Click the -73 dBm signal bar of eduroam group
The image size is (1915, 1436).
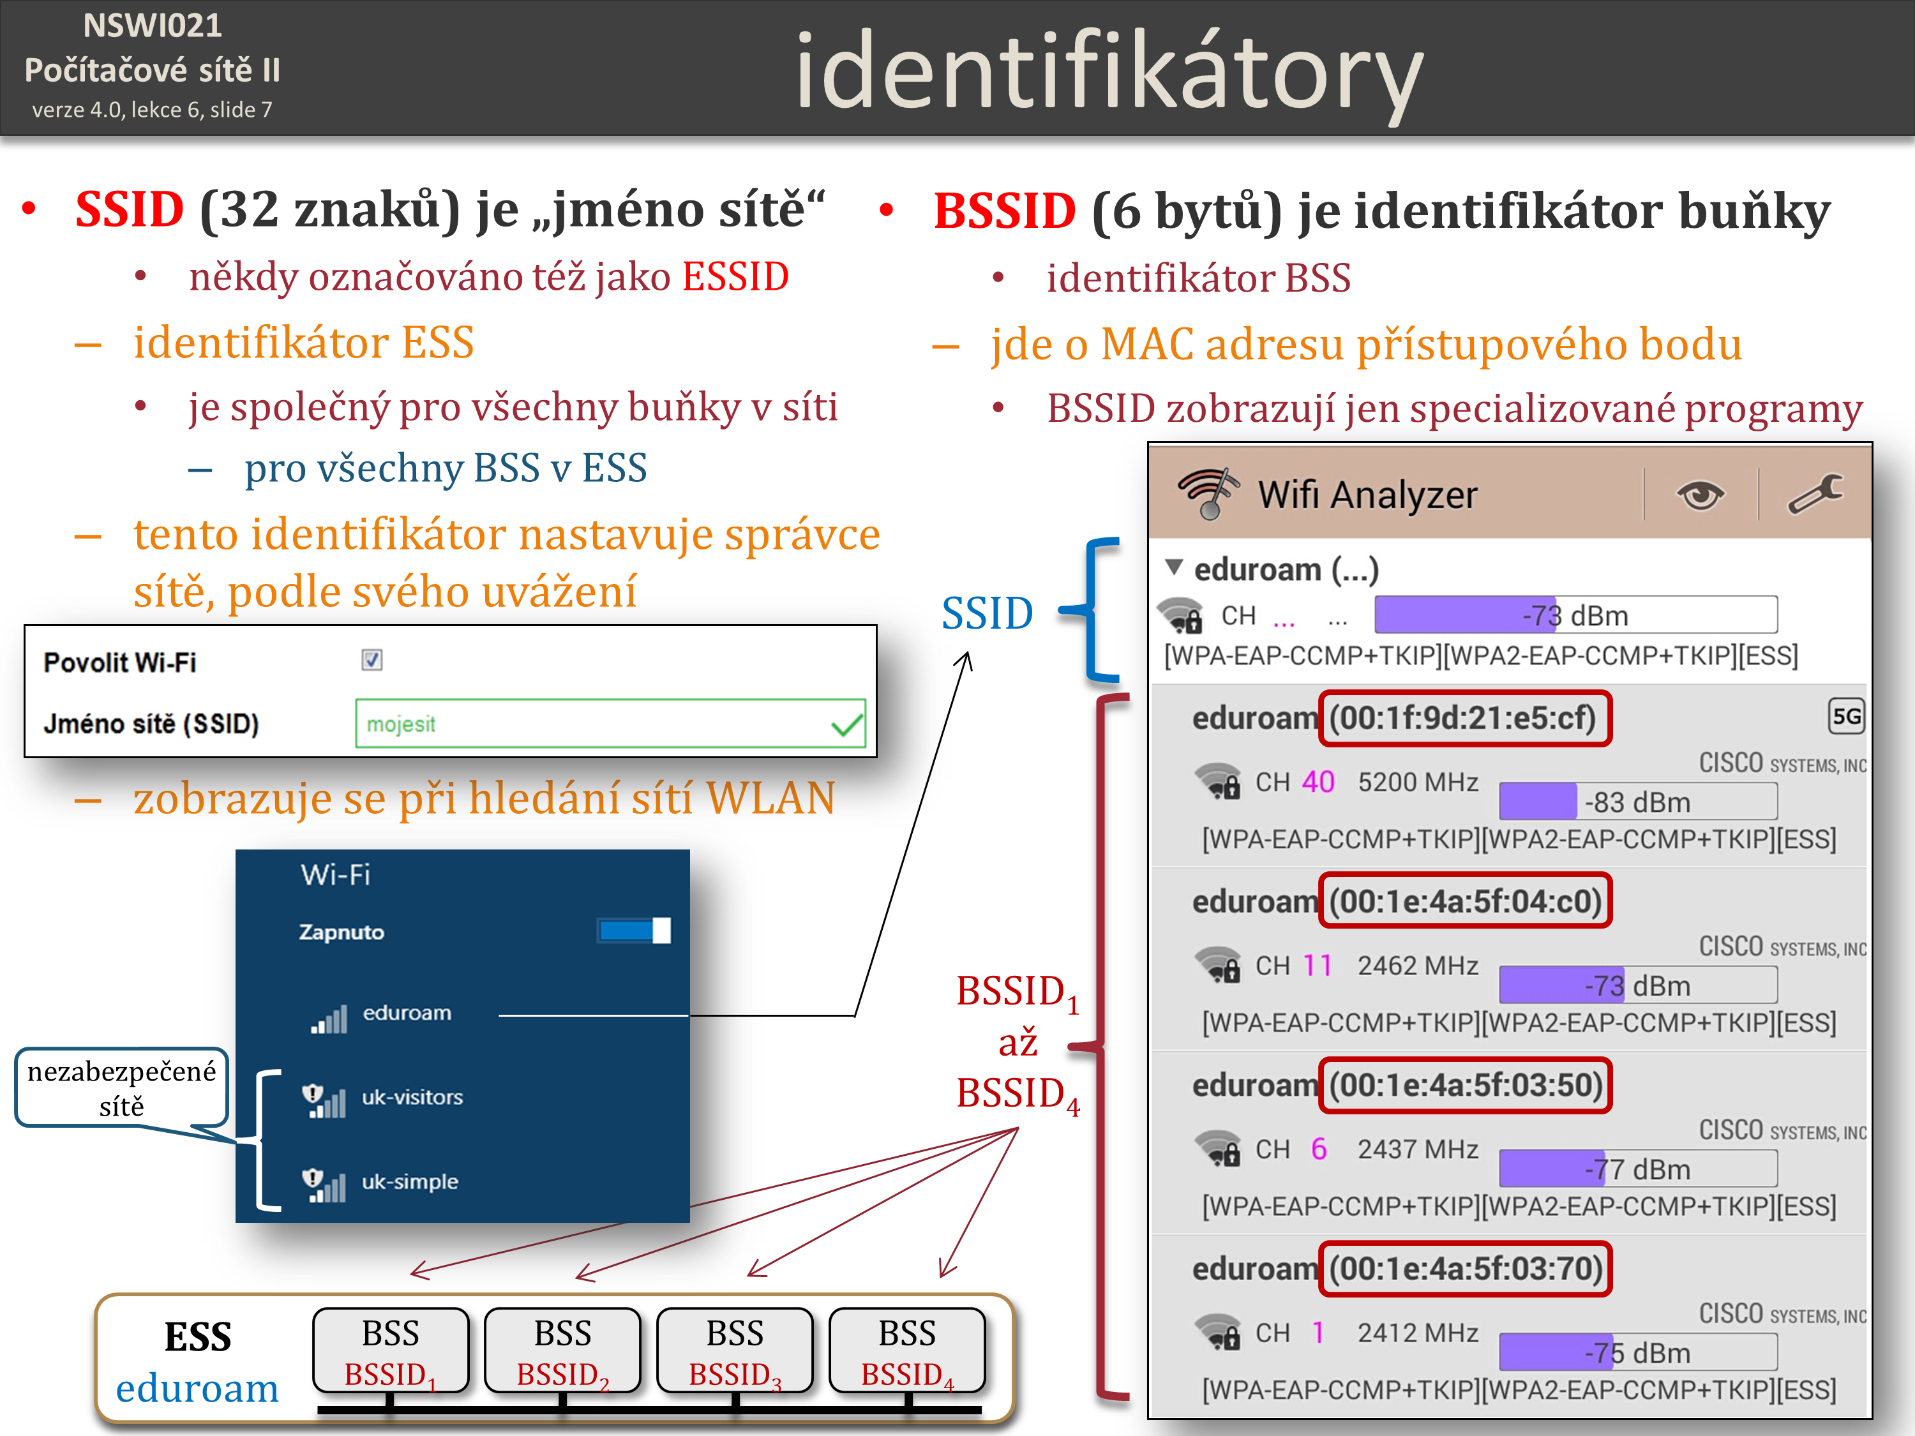point(1575,615)
